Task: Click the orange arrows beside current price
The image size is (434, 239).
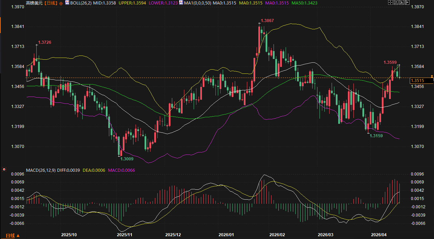Action: coord(432,76)
